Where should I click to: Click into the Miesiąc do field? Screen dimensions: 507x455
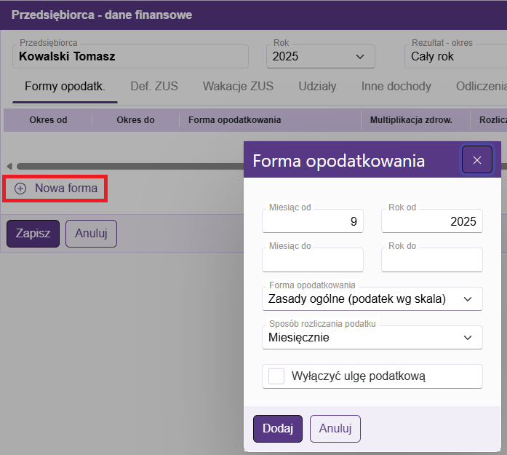pos(313,260)
